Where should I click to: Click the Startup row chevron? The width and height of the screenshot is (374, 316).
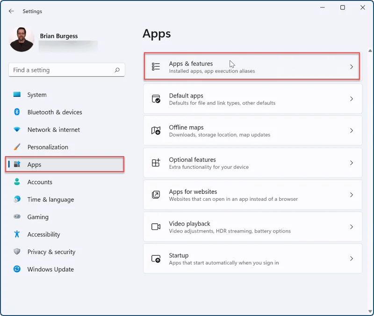(x=352, y=259)
